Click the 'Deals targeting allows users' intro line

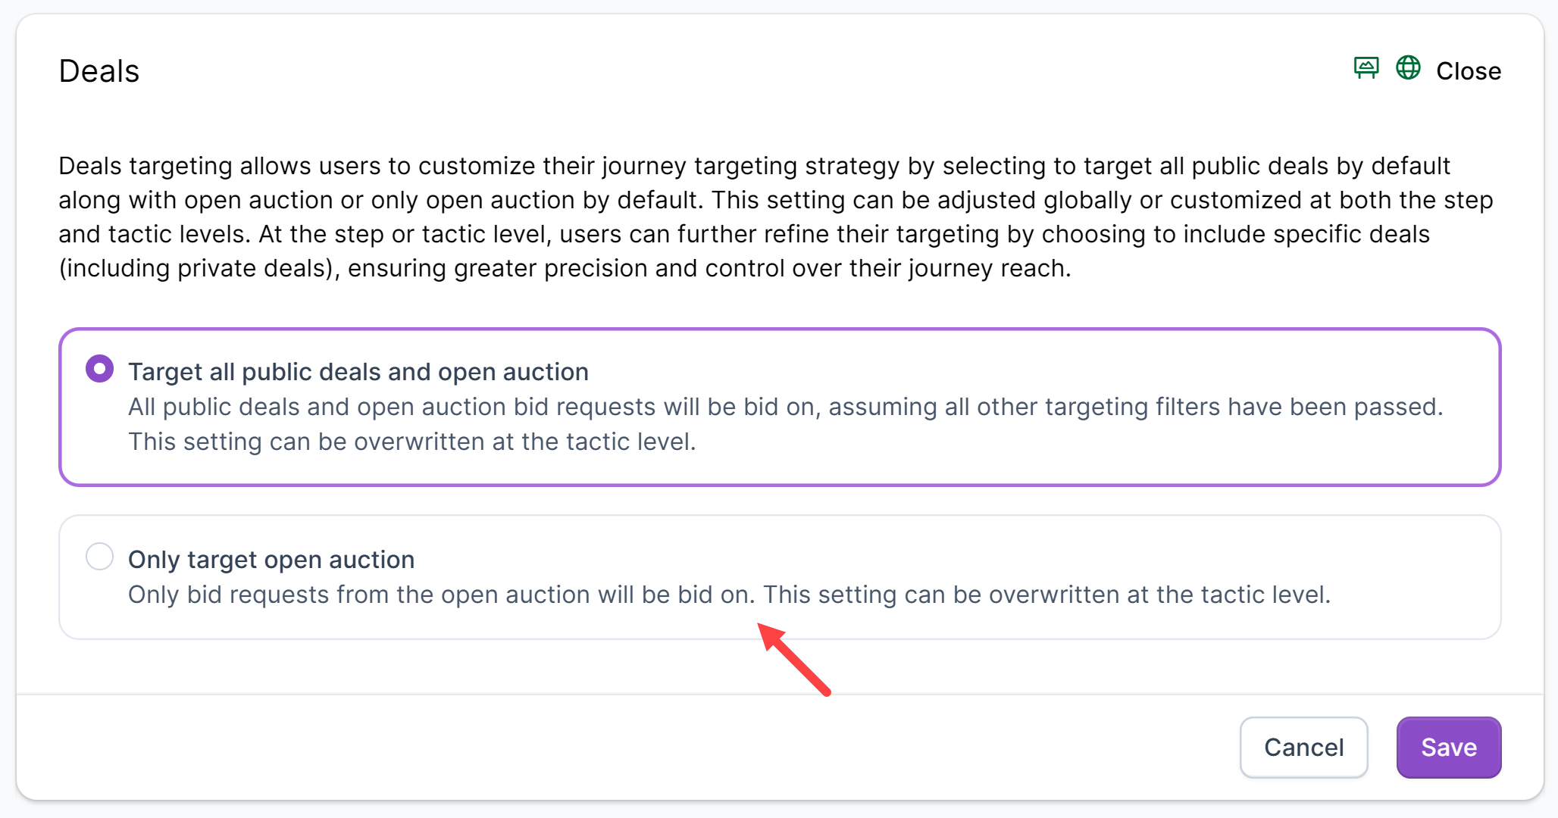(754, 166)
